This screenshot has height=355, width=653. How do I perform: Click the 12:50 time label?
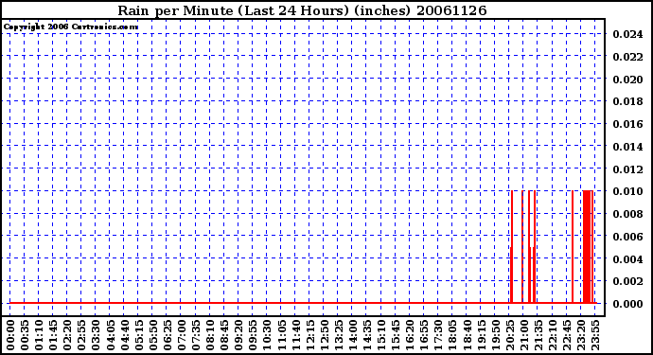pyautogui.click(x=324, y=335)
